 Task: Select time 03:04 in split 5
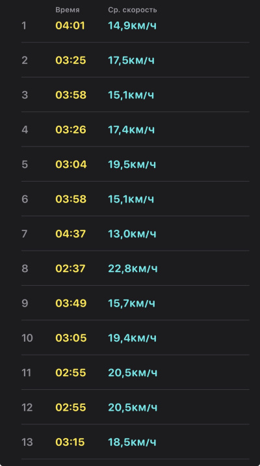click(x=71, y=165)
